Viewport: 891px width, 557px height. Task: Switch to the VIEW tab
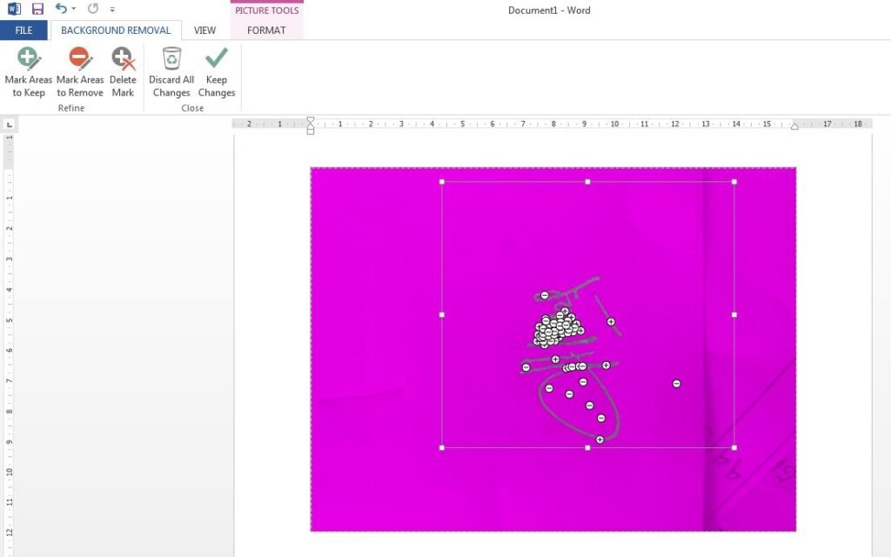[205, 30]
